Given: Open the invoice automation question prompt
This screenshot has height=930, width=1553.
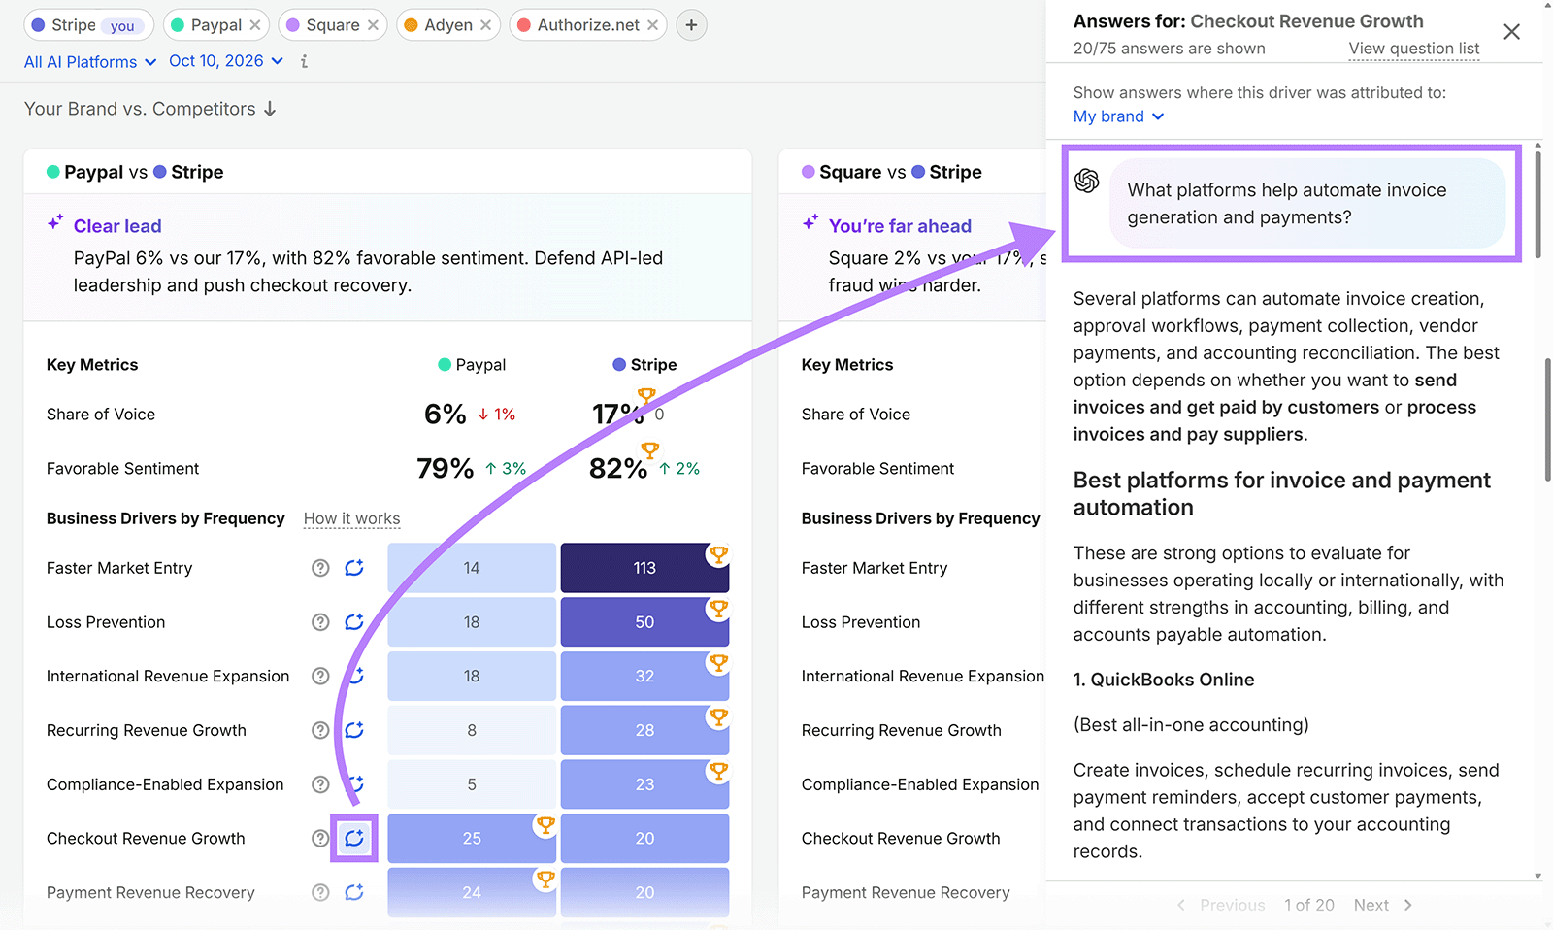Looking at the screenshot, I should 1306,204.
